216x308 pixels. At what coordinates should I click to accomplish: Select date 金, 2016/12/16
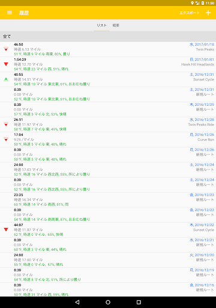[202, 285]
